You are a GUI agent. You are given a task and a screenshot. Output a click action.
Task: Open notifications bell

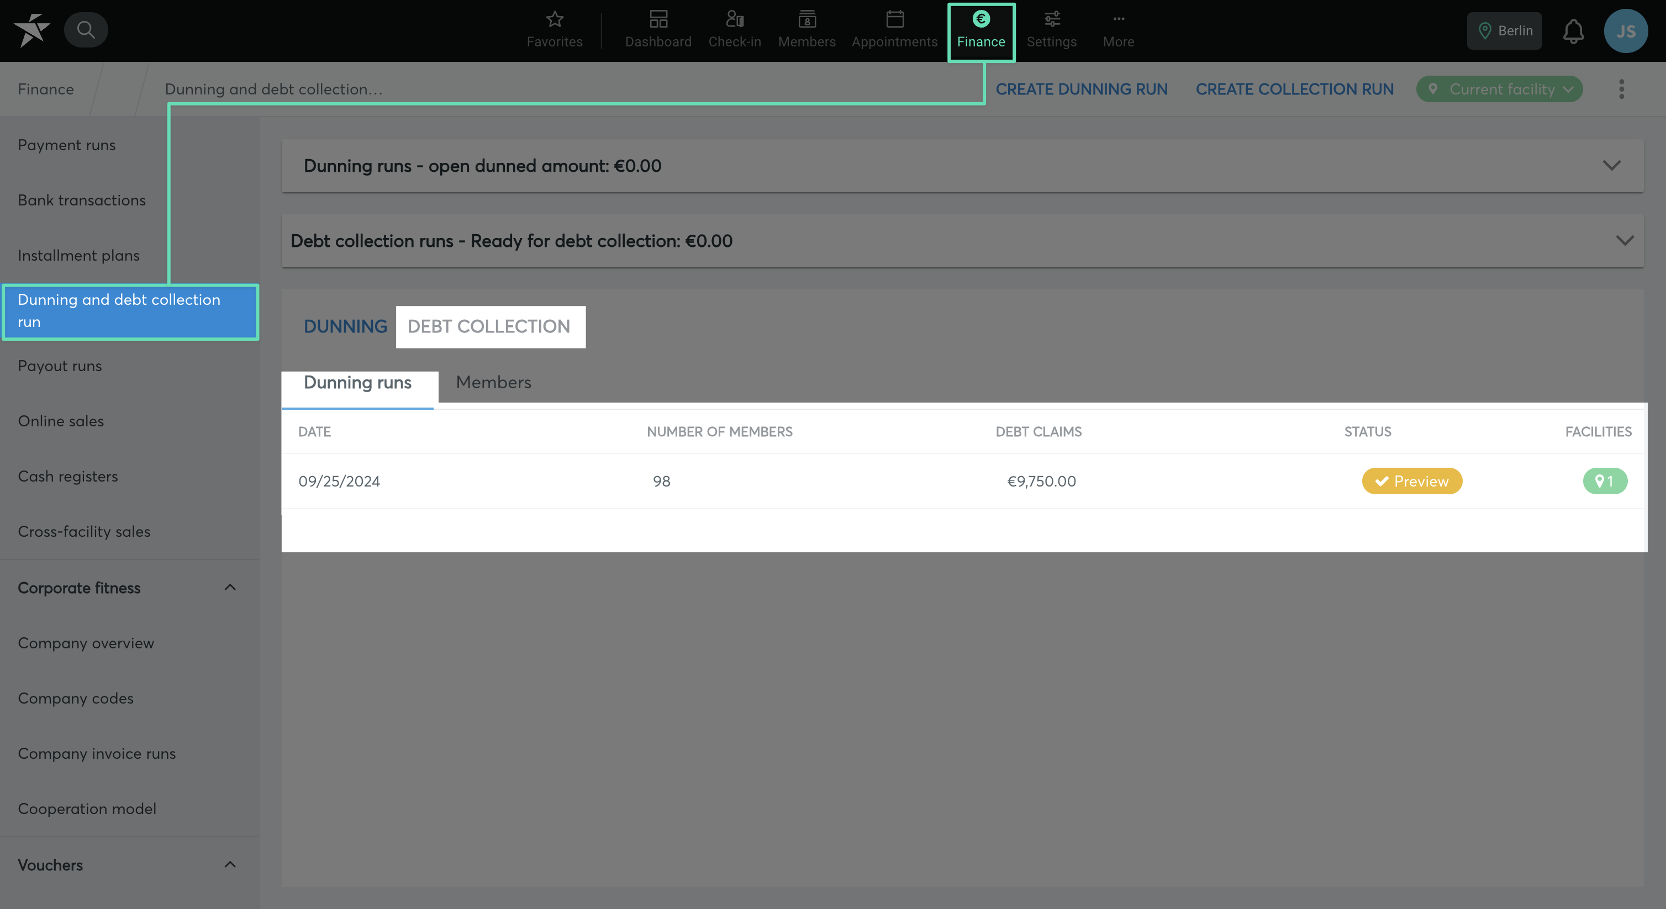click(1573, 30)
